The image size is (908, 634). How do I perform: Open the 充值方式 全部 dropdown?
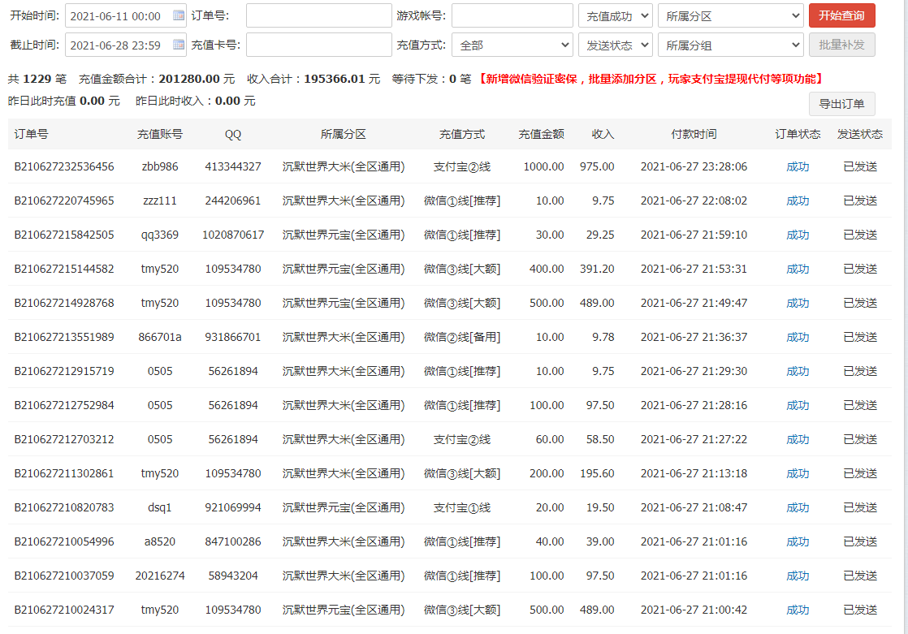(x=512, y=45)
